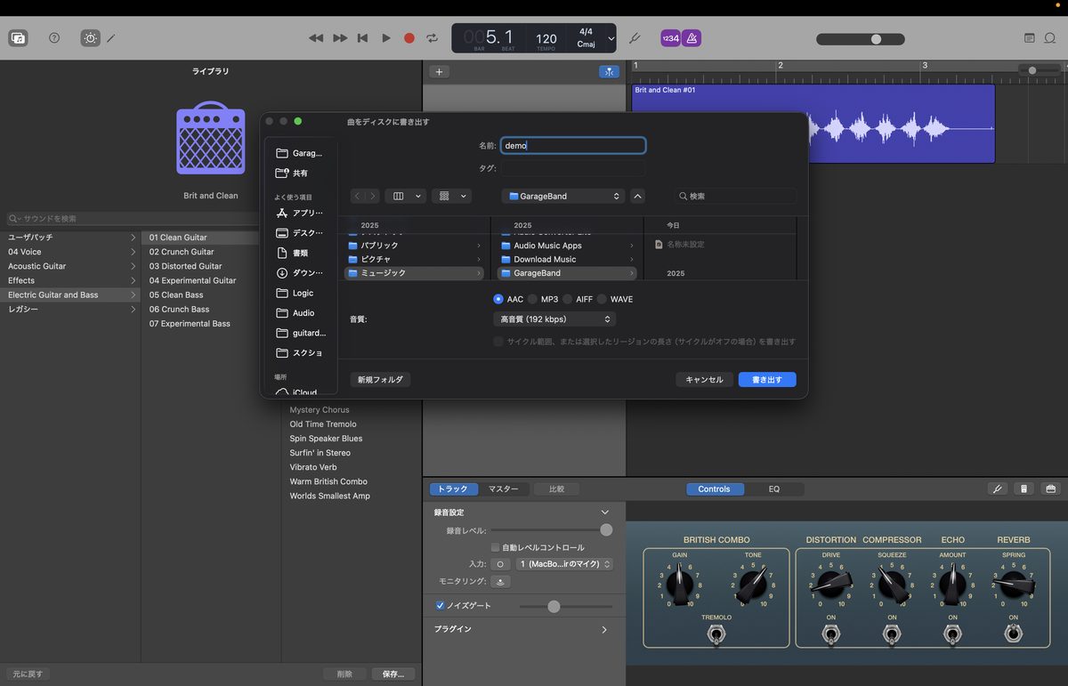Start playback with Play button

(386, 38)
